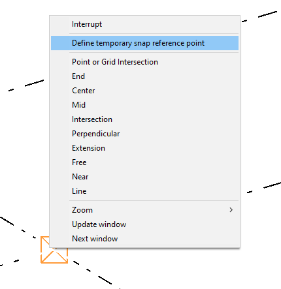Click dashed line below orange marker
Screen dimensions: 281x289
point(105,280)
